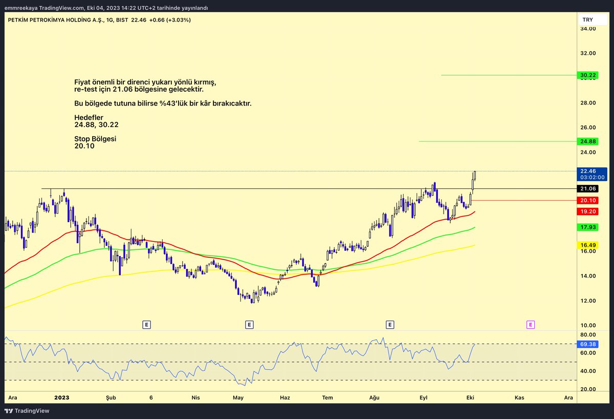Click the 'Stop Bölgesi' annotation heading
Image resolution: width=614 pixels, height=419 pixels.
[x=95, y=139]
